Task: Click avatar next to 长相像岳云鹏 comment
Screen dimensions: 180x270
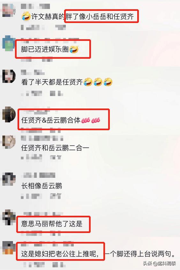Action: coord(9,179)
